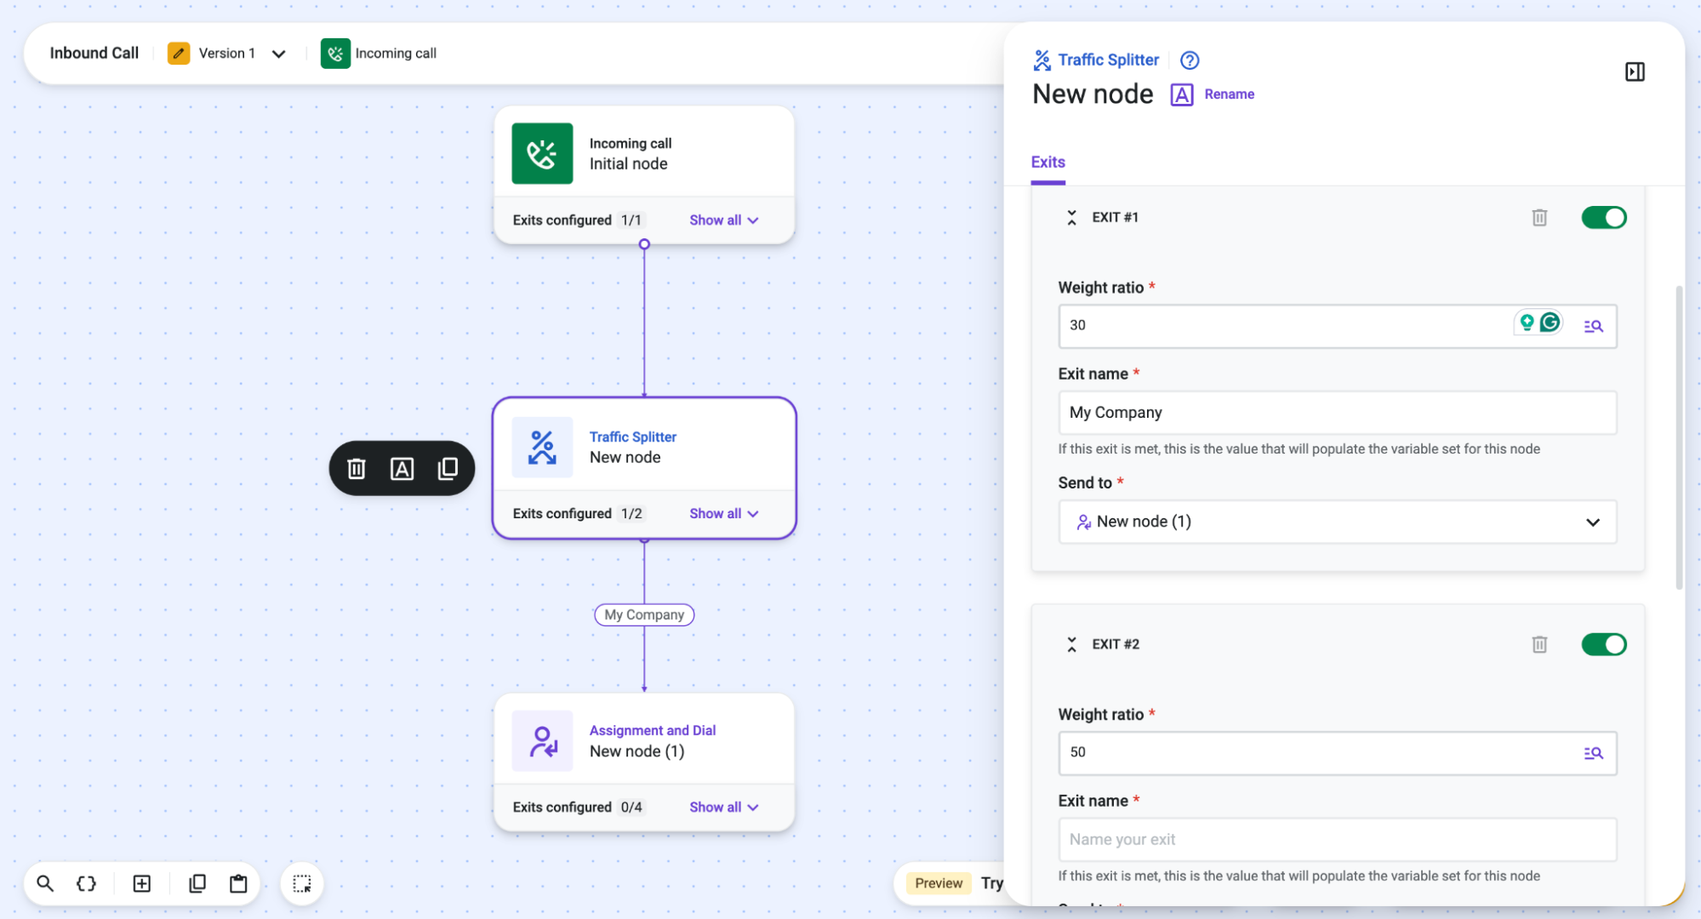
Task: Delete EXIT #1 with its trash icon
Action: (1539, 218)
